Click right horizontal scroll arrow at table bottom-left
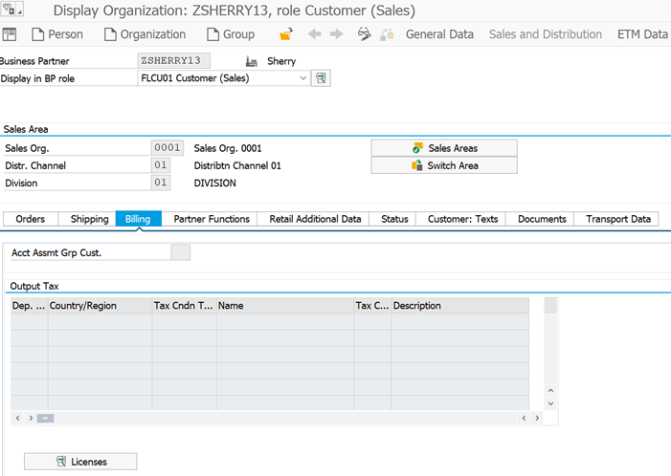This screenshot has height=476, width=671. tap(31, 418)
